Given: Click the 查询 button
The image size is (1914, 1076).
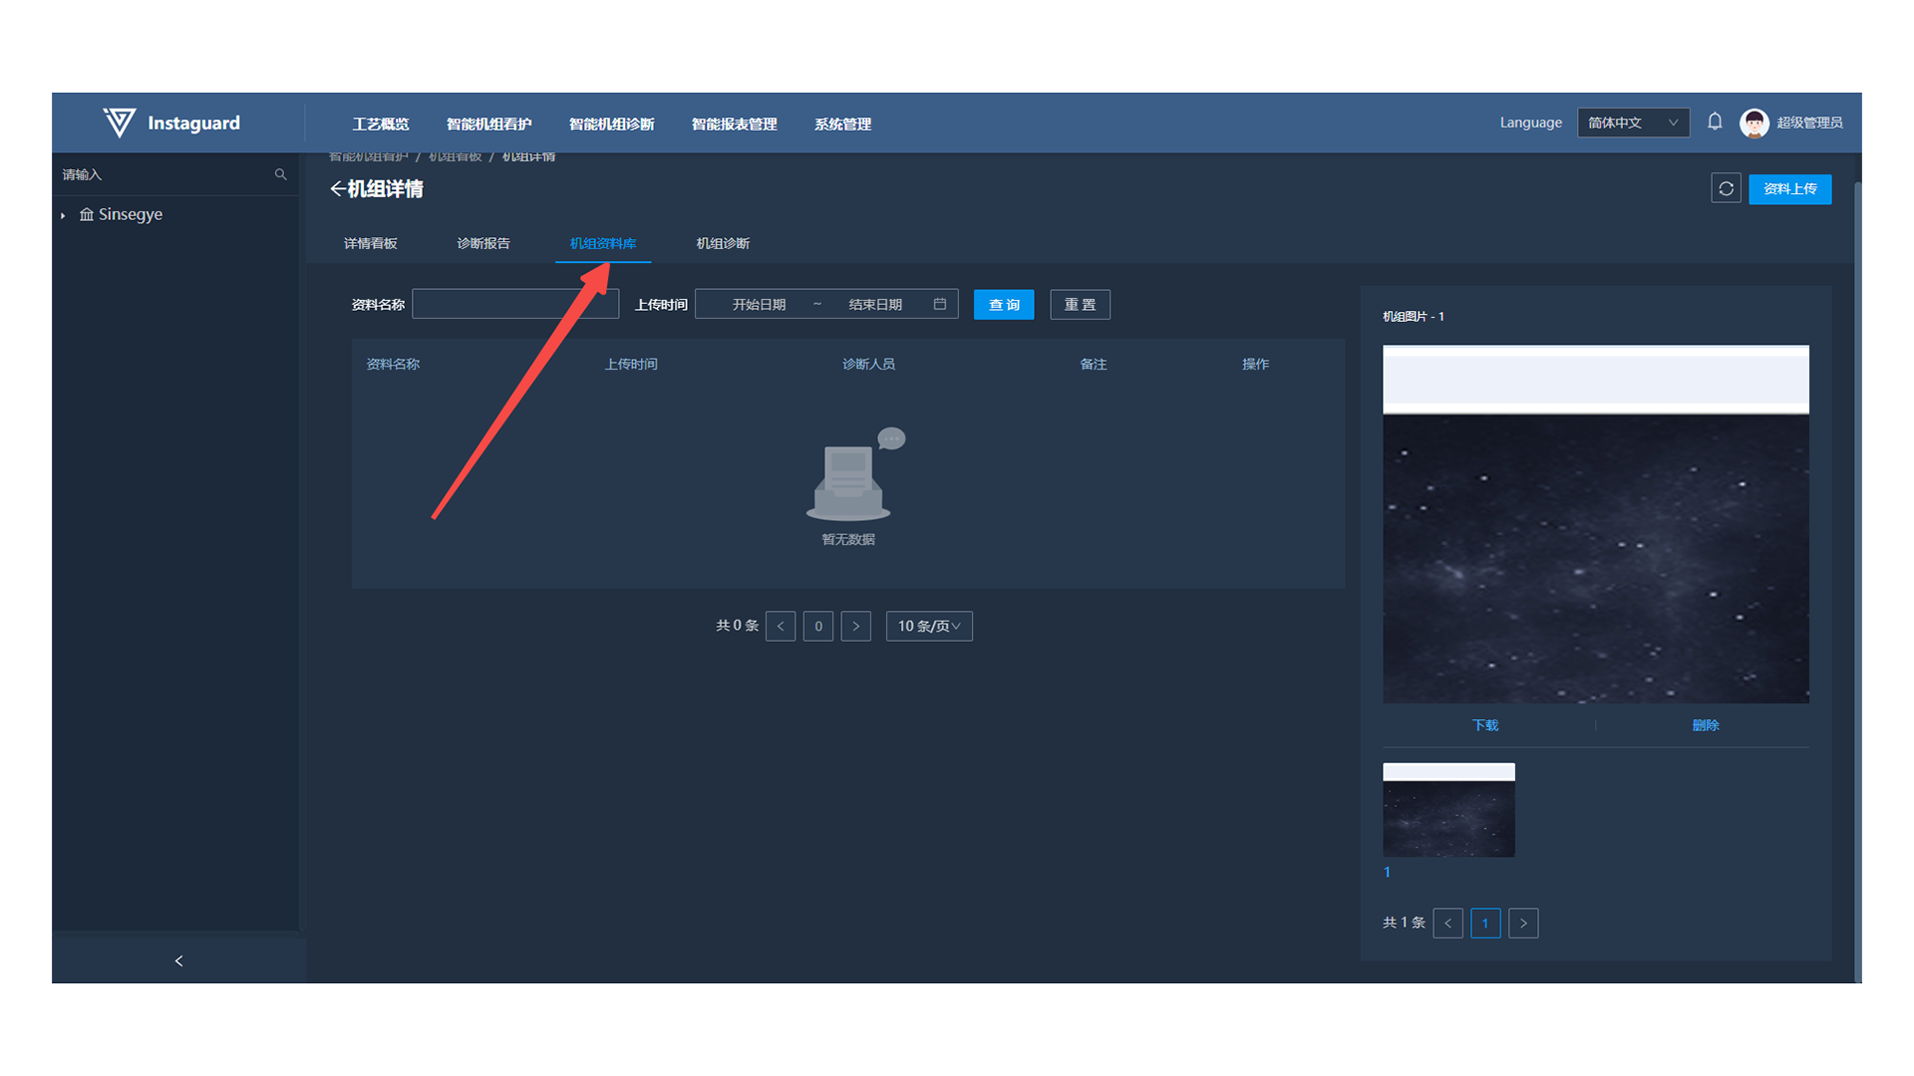Looking at the screenshot, I should (1004, 304).
